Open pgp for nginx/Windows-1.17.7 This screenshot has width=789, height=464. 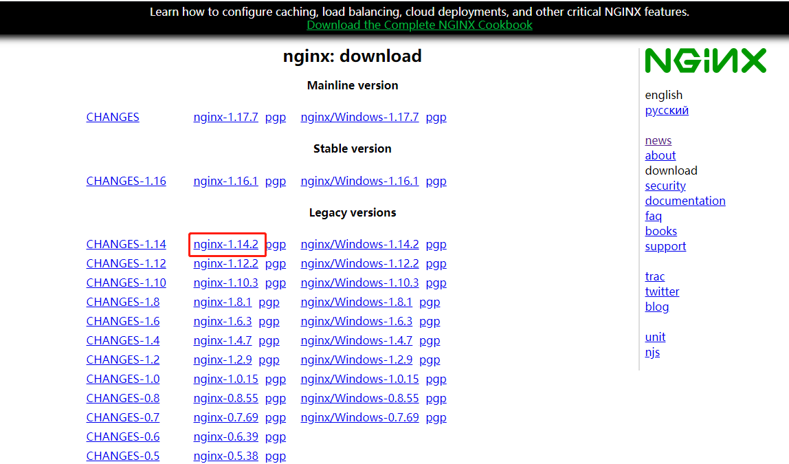pyautogui.click(x=436, y=118)
